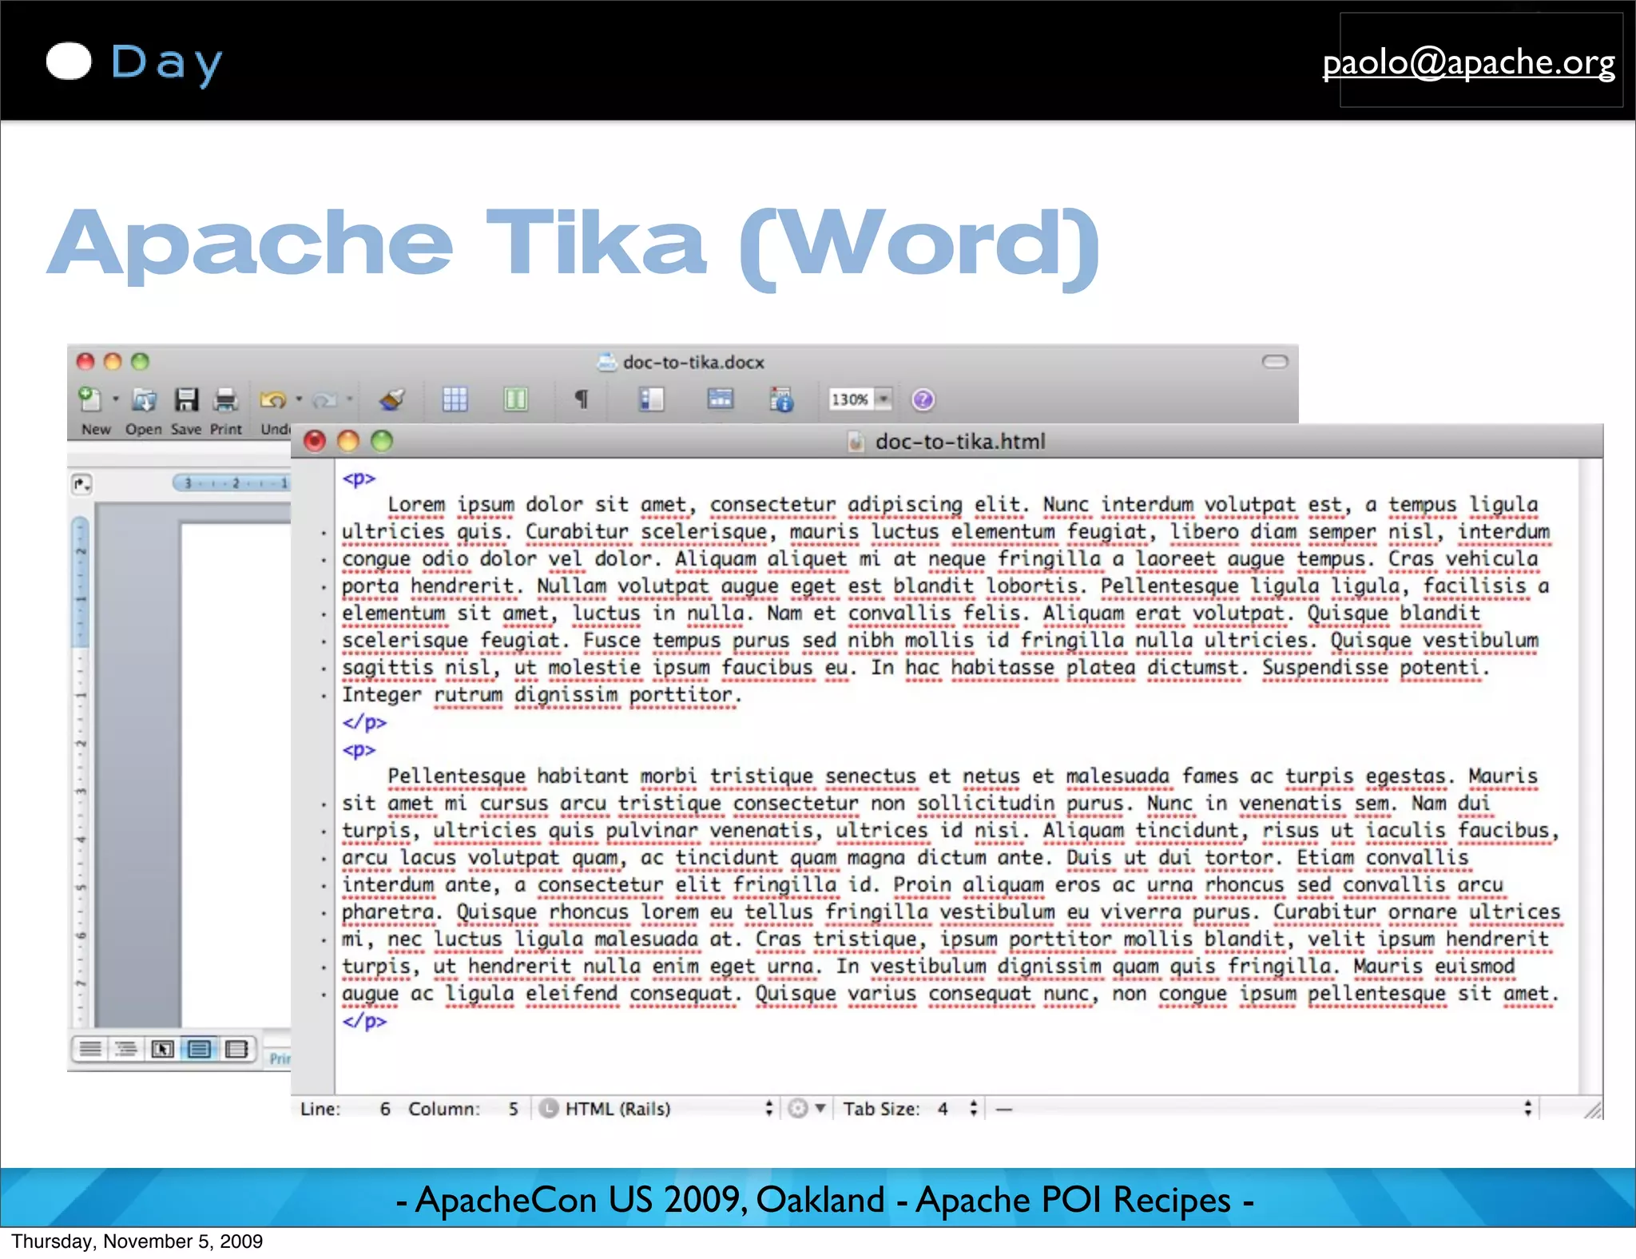
Task: Click the Redo arrow icon
Action: (324, 399)
